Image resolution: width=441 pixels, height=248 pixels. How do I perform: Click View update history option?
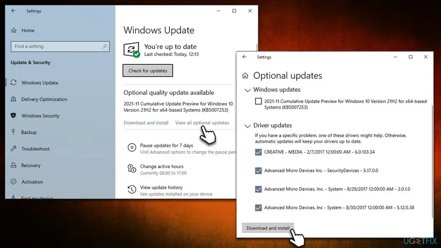click(x=161, y=187)
